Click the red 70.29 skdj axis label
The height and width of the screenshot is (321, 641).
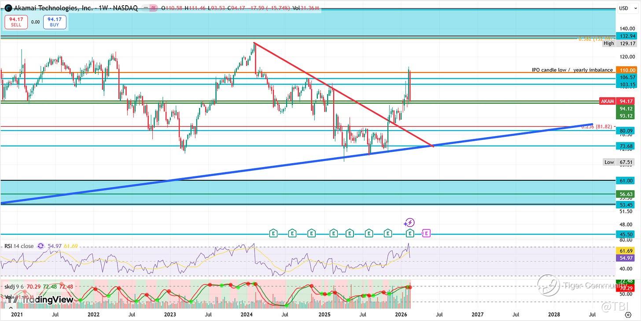626,288
